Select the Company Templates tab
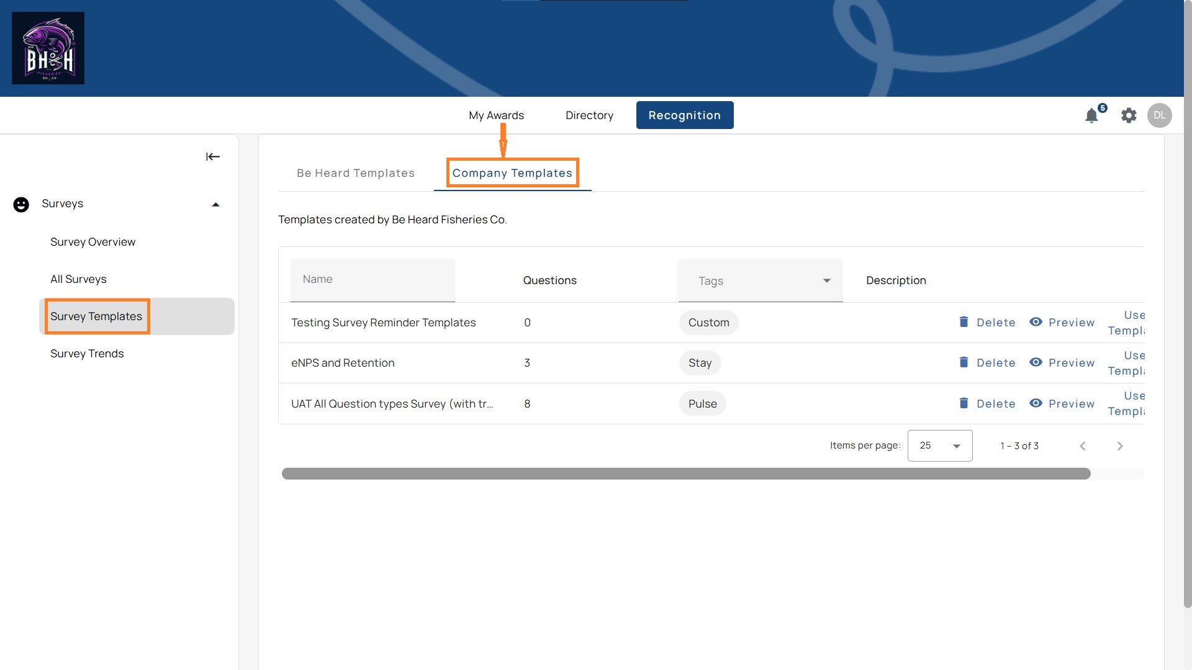Viewport: 1192px width, 670px height. coord(512,173)
